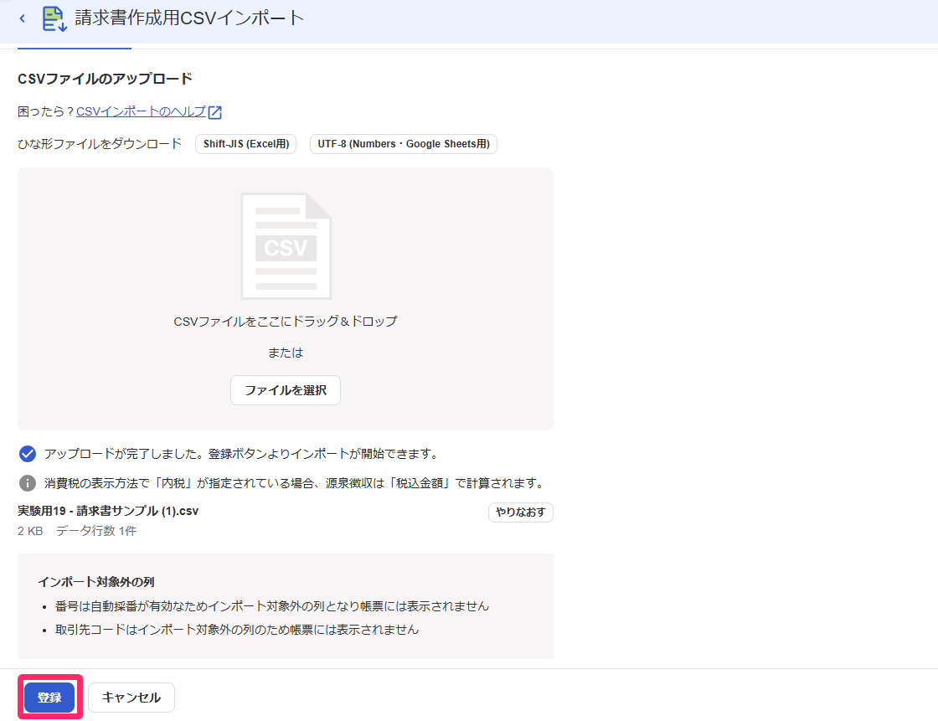
Task: Click the 2 KB データ行数 1件 text
Action: [77, 531]
